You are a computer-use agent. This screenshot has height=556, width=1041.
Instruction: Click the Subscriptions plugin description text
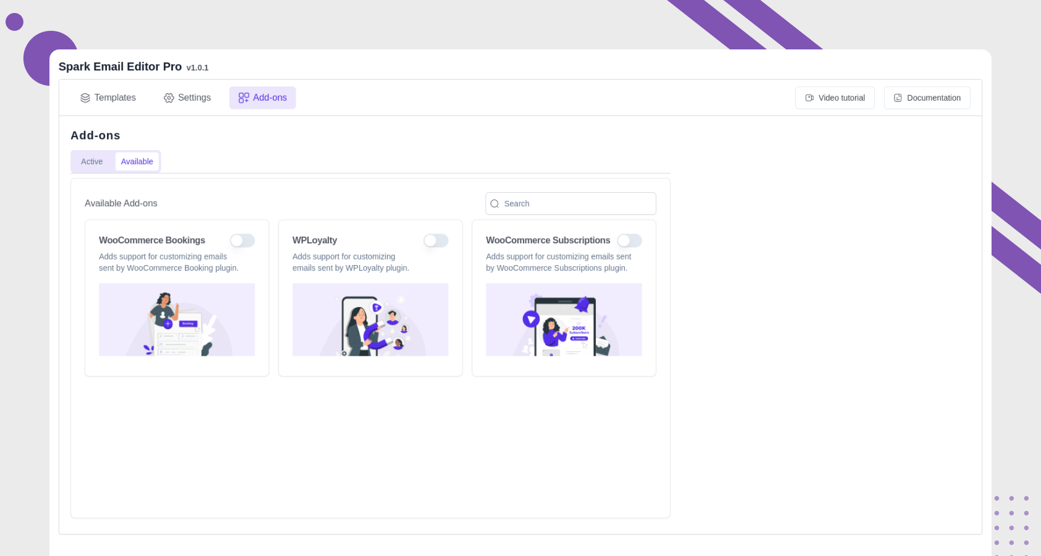tap(558, 262)
